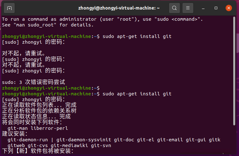Close the terminal window
This screenshot has height=156, width=239.
pos(229,8)
